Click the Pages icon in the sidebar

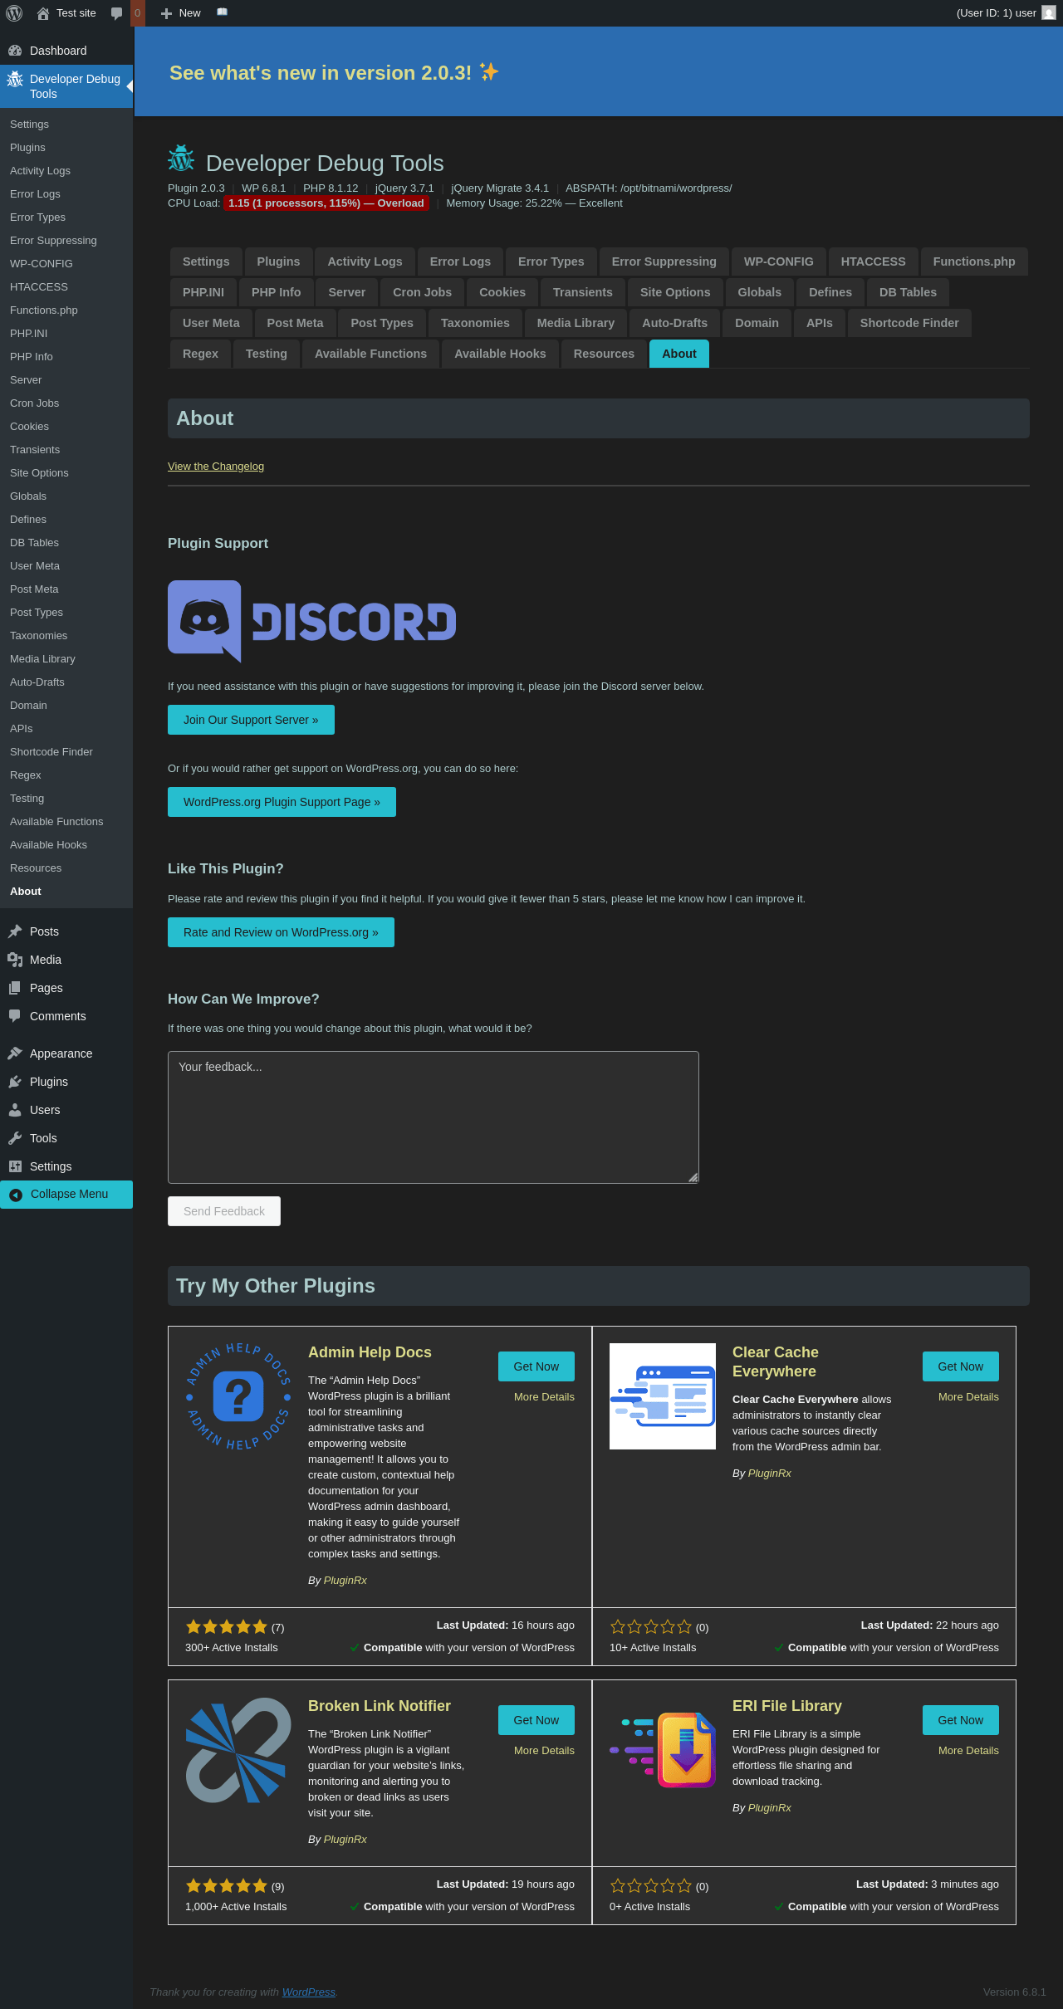click(15, 988)
